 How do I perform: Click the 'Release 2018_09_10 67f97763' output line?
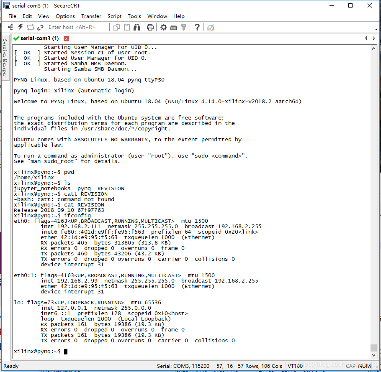[59, 210]
